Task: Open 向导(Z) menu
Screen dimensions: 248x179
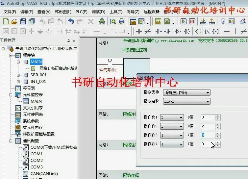Action: click(133, 12)
